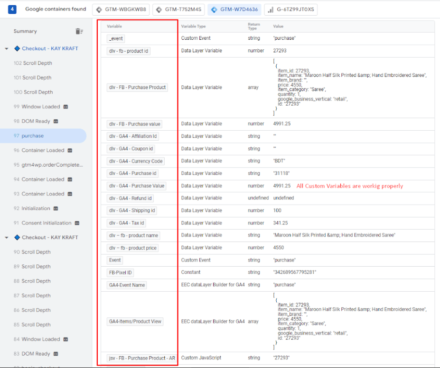Screen dimensions: 440x368
Task: Open the G-6TZ99JT0XS GA4 tab
Action: pyautogui.click(x=290, y=9)
